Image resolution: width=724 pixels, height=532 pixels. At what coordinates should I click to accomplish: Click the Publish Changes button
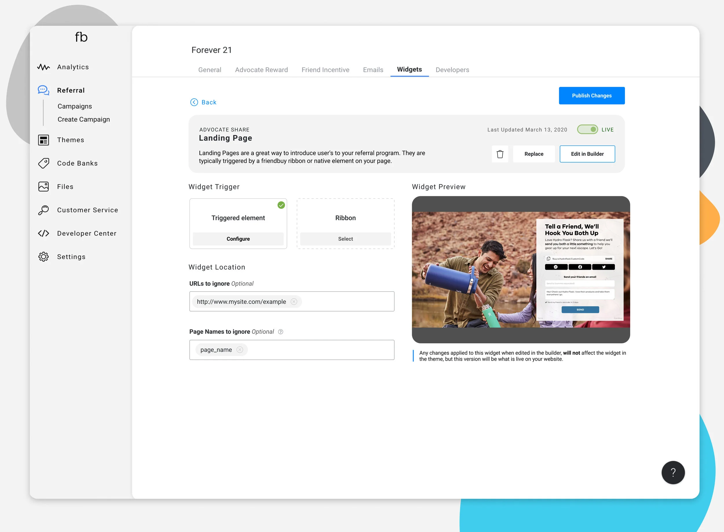pos(591,96)
